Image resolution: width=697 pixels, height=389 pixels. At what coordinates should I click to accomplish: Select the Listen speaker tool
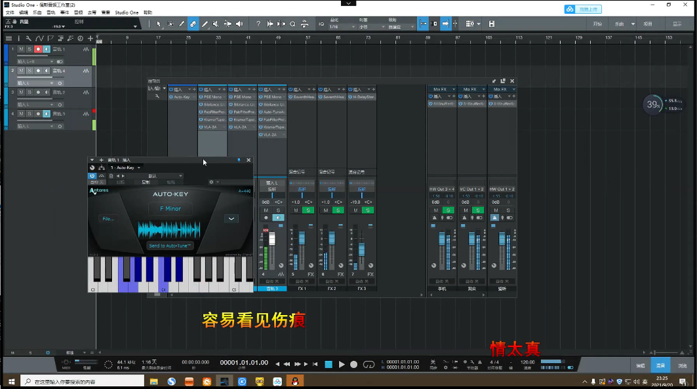tap(239, 24)
